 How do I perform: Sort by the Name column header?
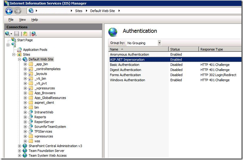(x=138, y=49)
